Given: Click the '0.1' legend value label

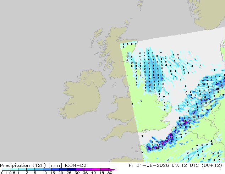Looking at the screenshot, I should (x=4, y=173).
